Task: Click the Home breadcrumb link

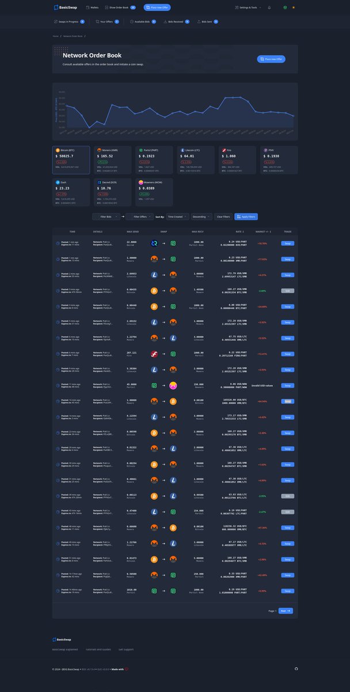Action: tap(56, 36)
